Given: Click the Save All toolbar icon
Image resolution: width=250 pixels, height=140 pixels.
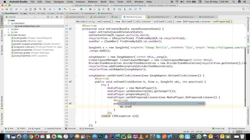Looking at the screenshot, I should pyautogui.click(x=7, y=9).
